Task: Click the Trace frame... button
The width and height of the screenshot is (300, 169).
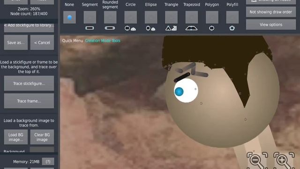Action: [29, 101]
